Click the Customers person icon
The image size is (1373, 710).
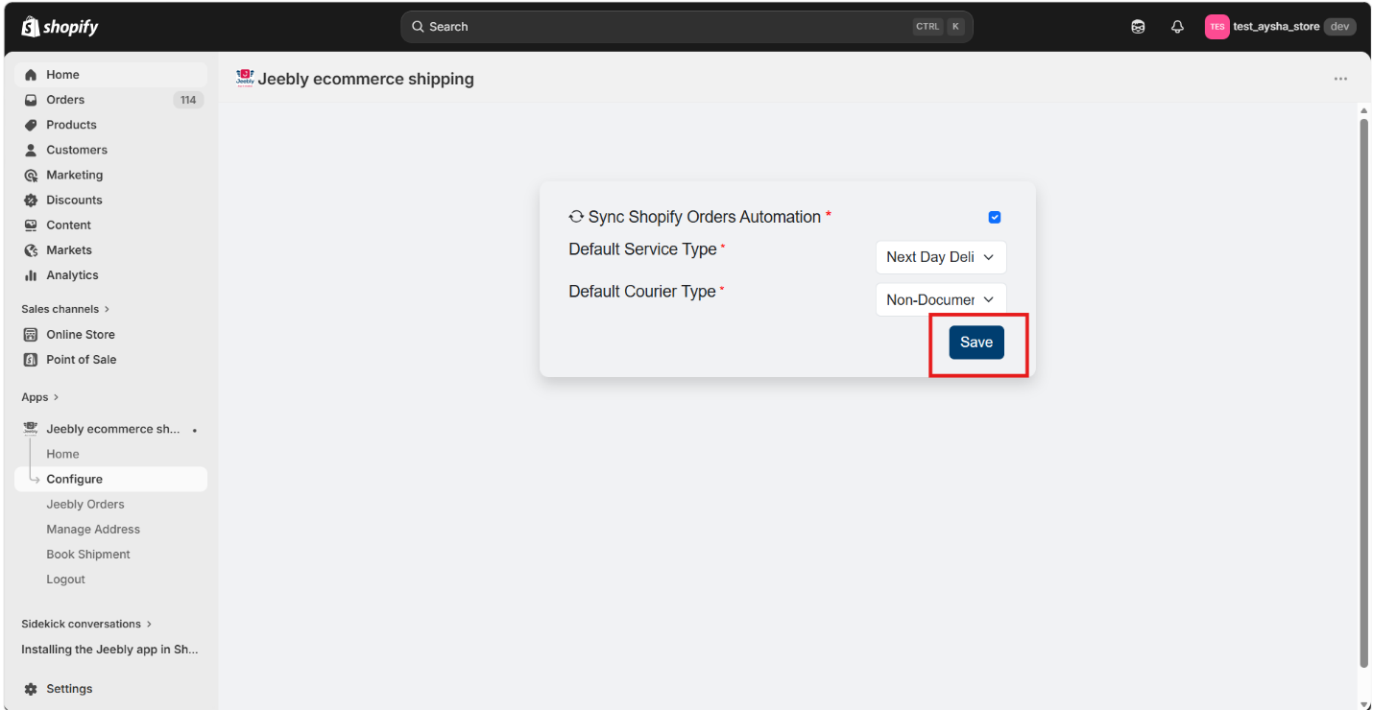(31, 150)
